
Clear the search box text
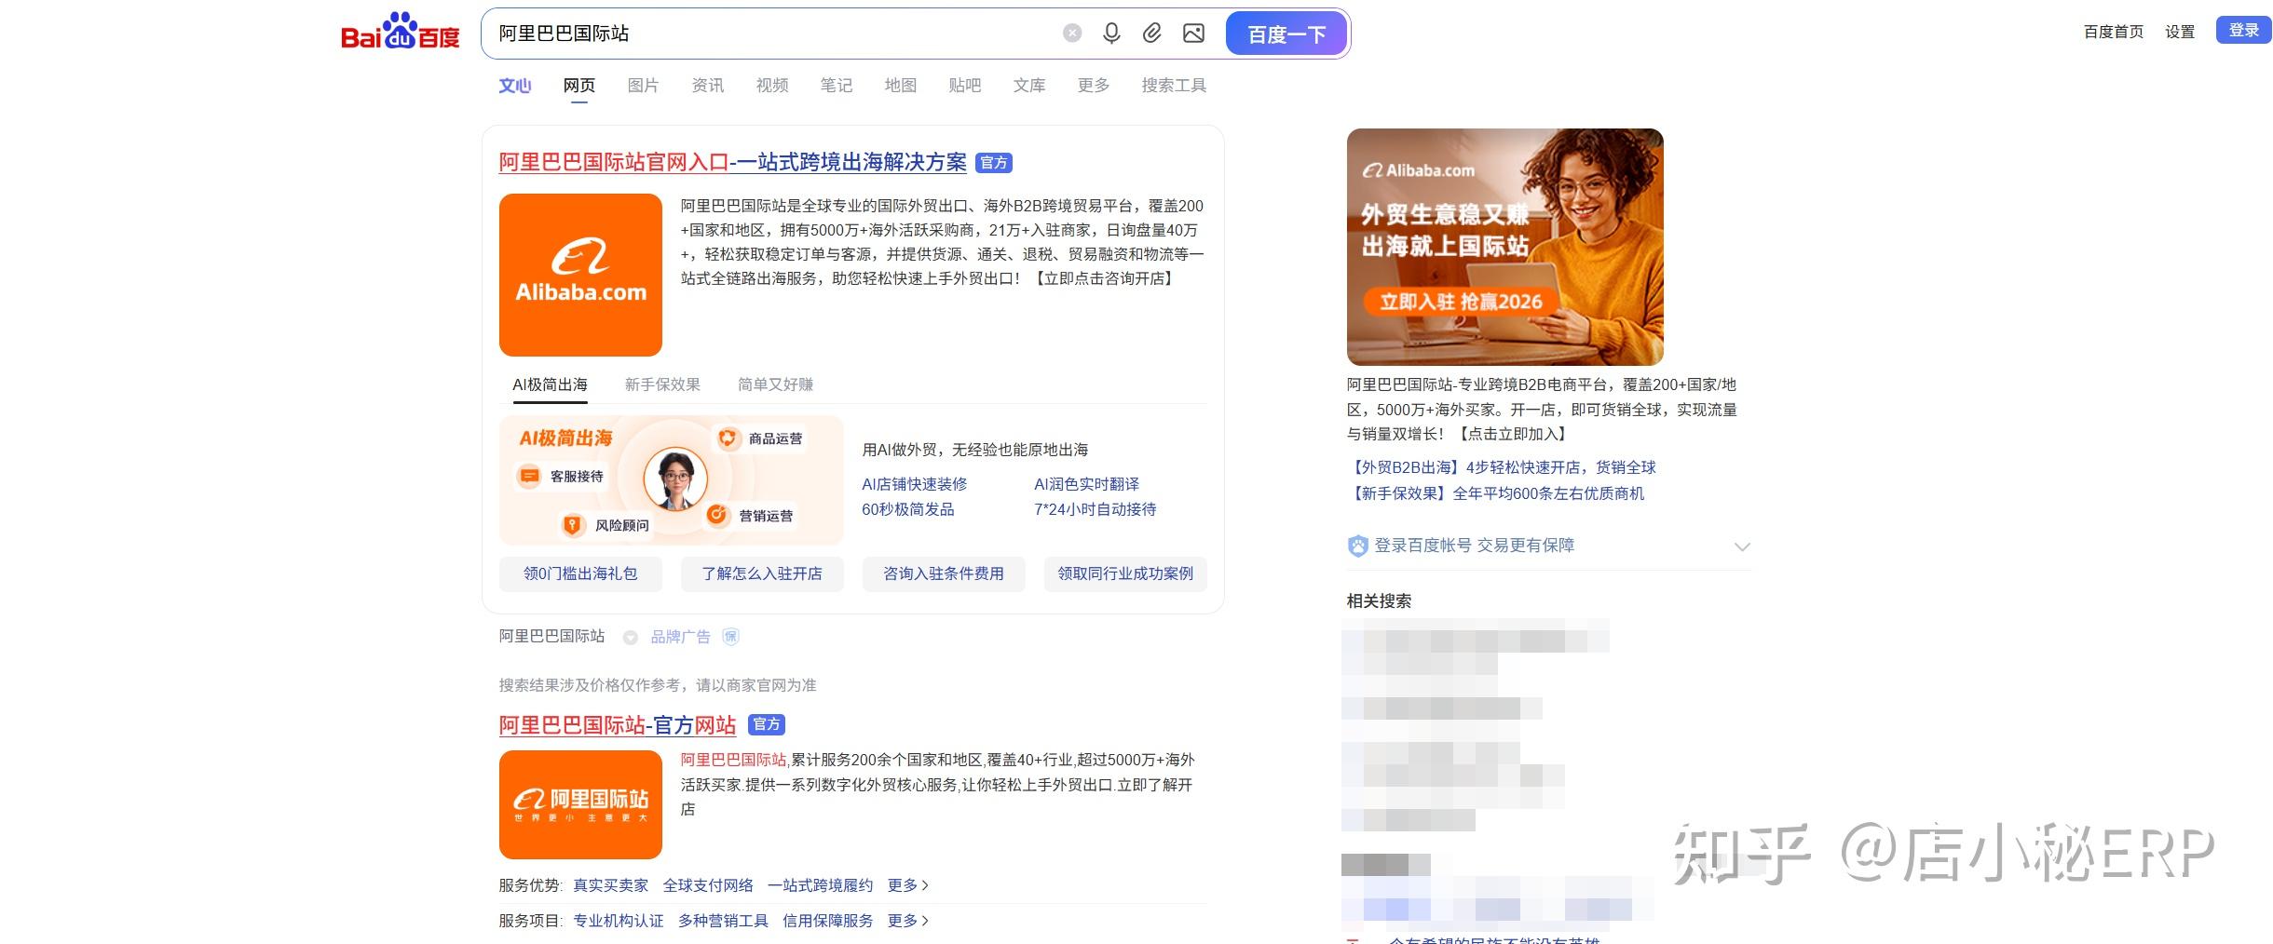[1072, 34]
